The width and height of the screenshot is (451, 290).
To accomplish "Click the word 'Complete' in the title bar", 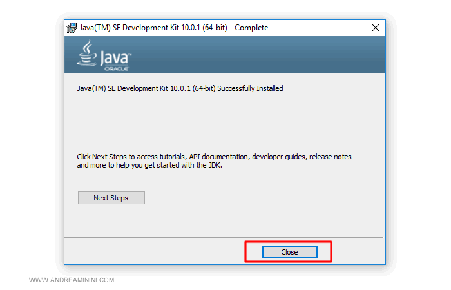I will tap(251, 28).
